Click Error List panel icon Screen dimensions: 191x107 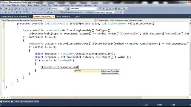tap(1, 102)
